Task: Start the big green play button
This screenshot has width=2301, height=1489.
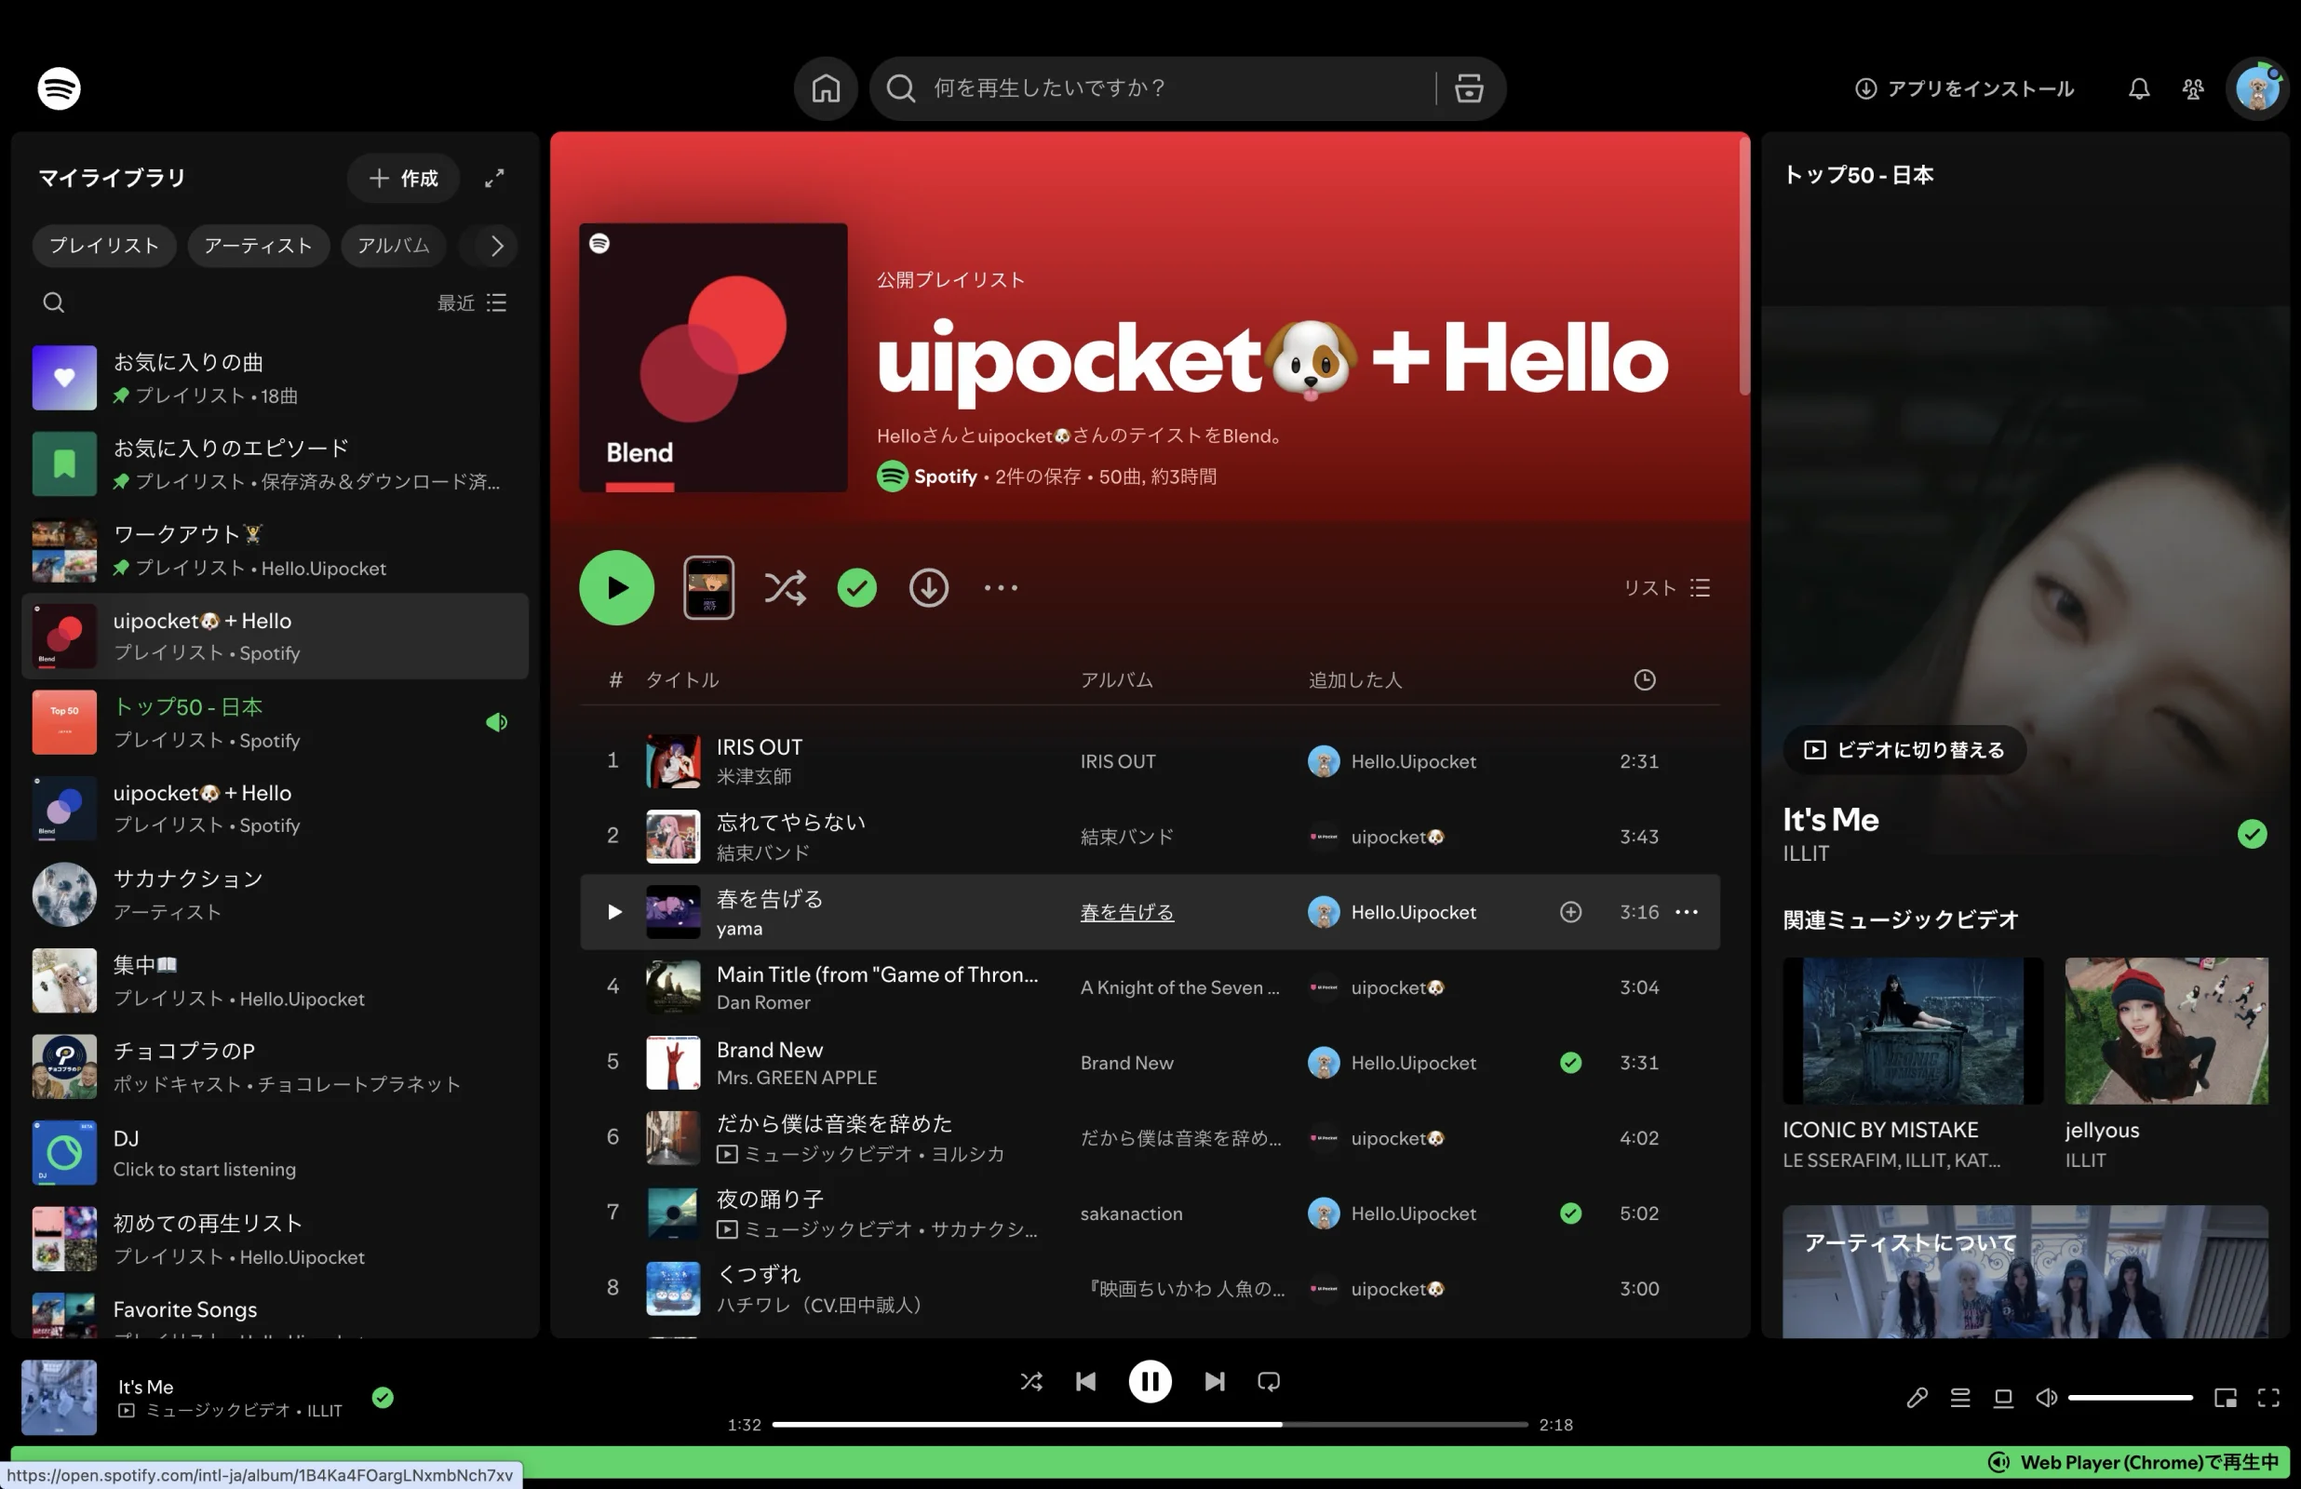Action: (617, 588)
